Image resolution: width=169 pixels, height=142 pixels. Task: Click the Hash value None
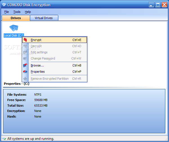pyautogui.click(x=38, y=116)
